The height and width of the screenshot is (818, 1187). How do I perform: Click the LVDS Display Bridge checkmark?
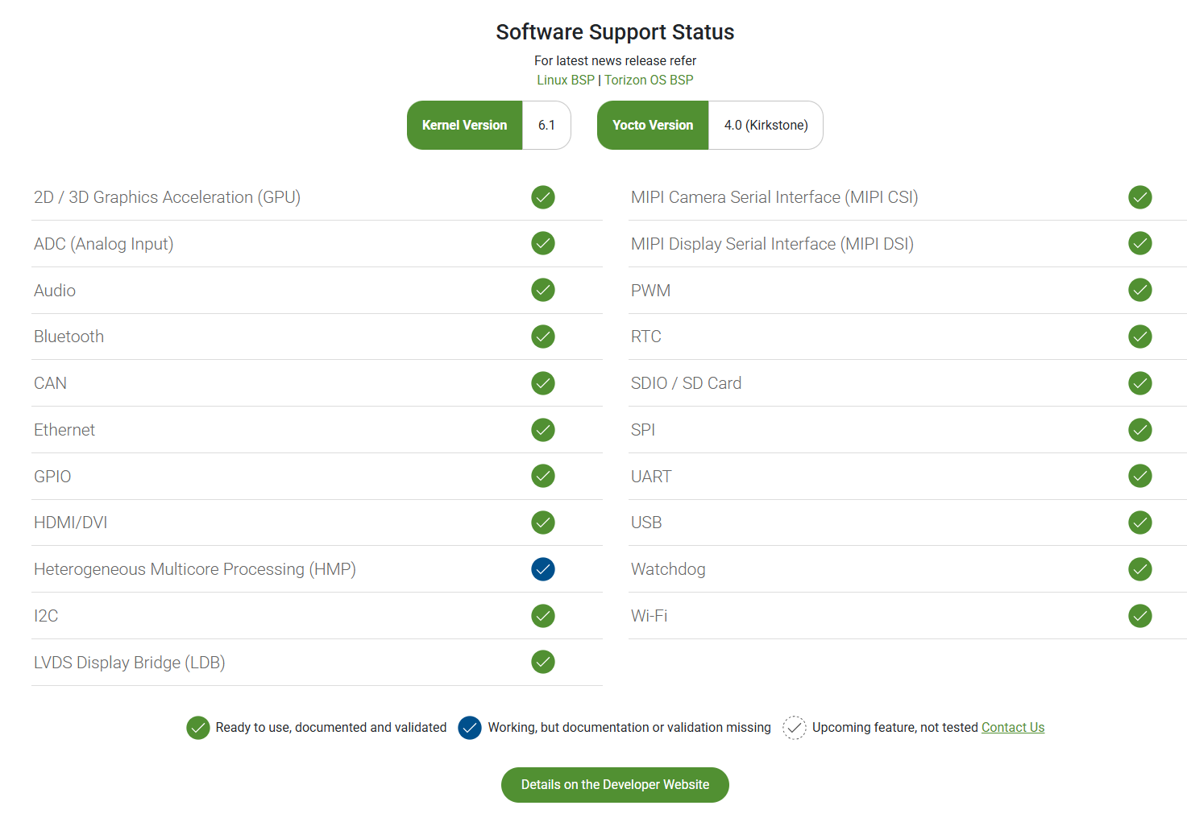(x=543, y=662)
